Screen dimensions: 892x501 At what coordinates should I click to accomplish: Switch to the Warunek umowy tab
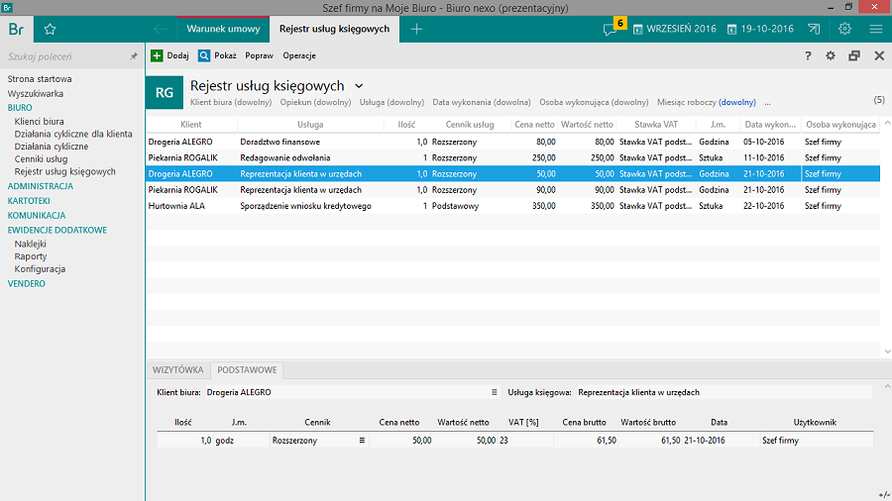[223, 30]
